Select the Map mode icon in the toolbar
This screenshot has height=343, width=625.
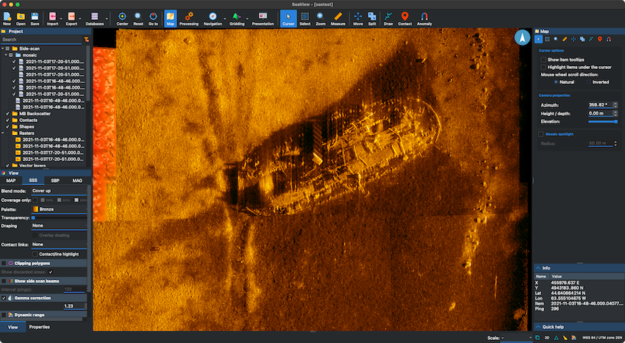point(170,18)
